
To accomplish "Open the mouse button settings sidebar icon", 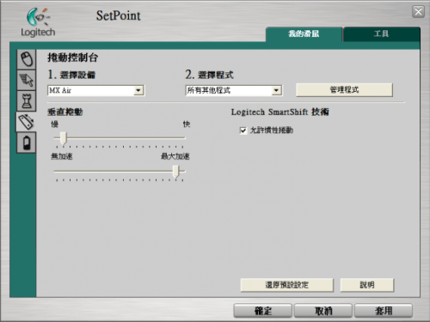I will [27, 59].
